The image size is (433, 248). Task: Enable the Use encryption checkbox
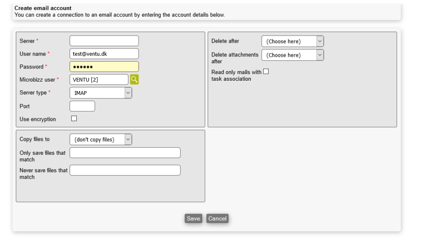point(74,119)
